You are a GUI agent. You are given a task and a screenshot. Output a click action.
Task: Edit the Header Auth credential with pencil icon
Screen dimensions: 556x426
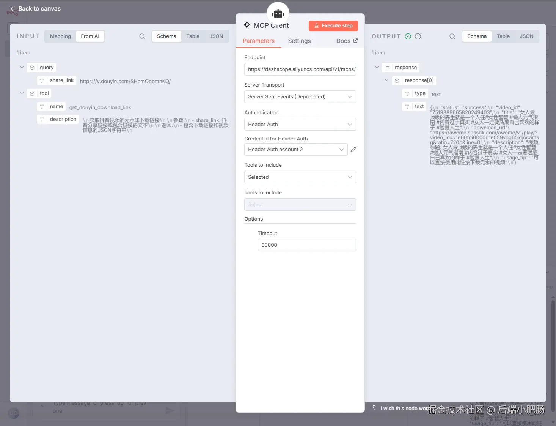tap(353, 150)
